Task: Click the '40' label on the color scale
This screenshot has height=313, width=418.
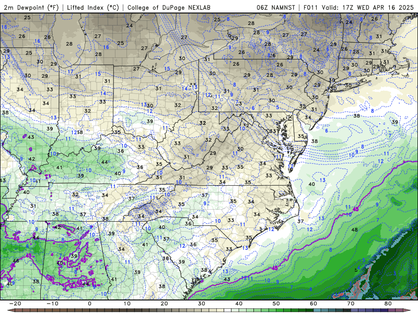Action: tap(239, 304)
